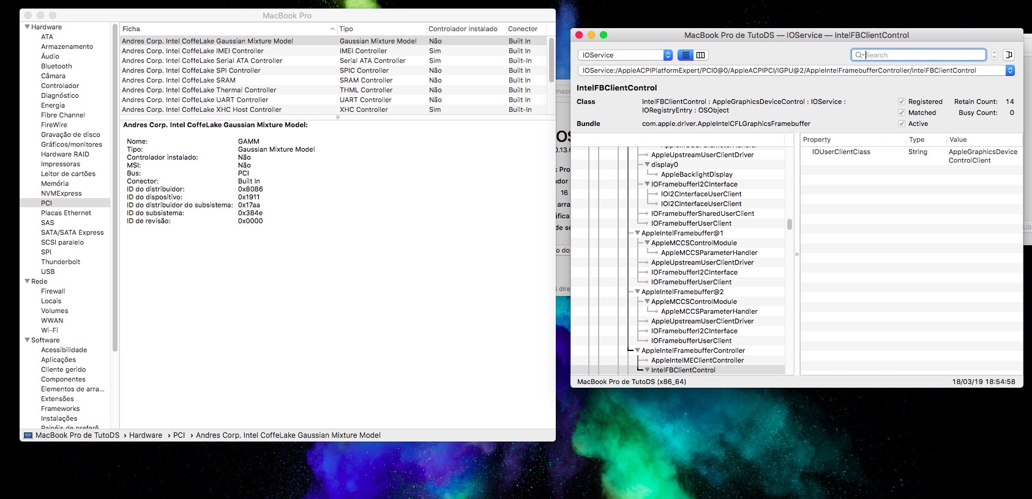The image size is (1032, 499).
Task: Select AppleBacklightDisplay in the registry tree
Action: [697, 174]
